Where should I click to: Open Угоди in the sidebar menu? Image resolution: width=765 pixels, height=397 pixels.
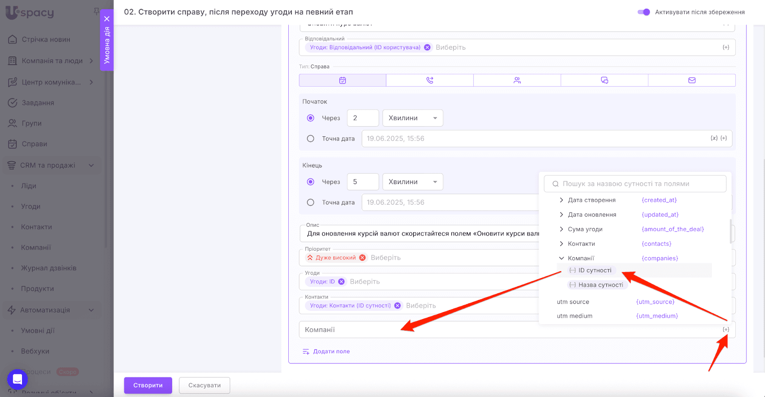[x=31, y=207]
